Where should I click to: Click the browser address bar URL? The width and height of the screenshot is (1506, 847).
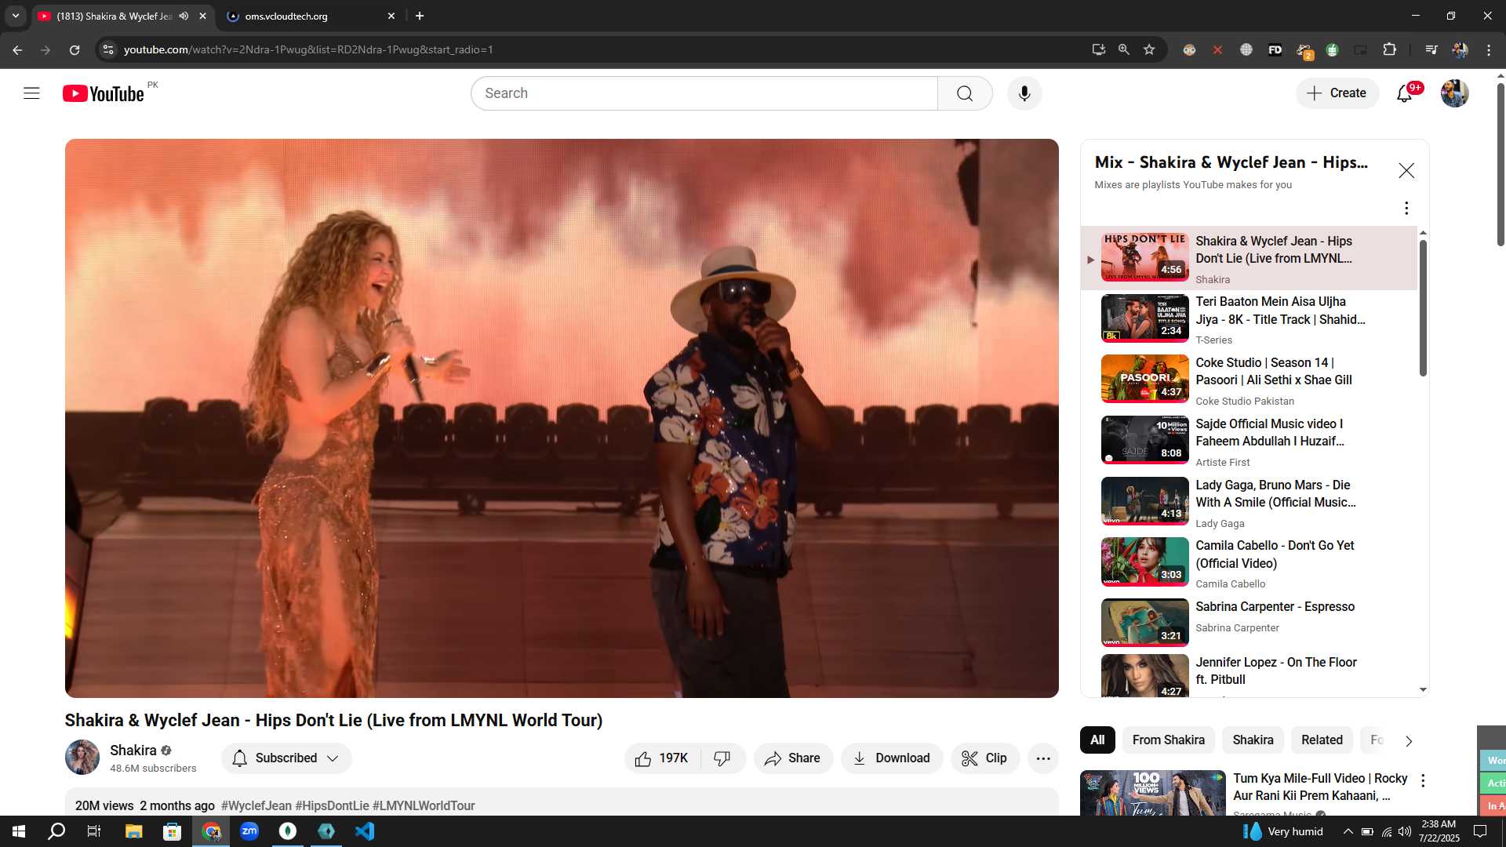pos(308,49)
